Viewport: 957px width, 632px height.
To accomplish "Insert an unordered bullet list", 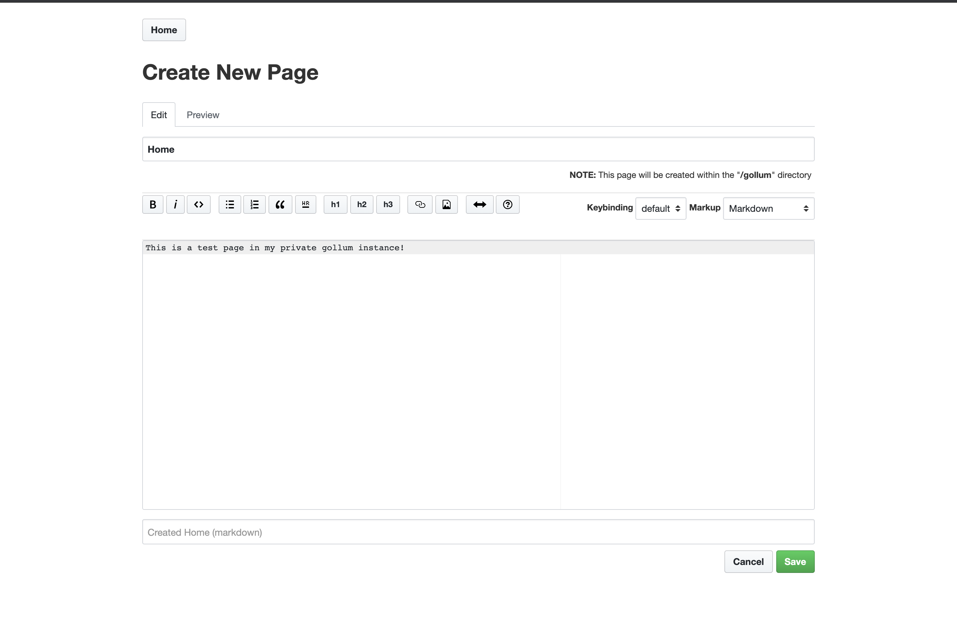I will click(x=230, y=204).
